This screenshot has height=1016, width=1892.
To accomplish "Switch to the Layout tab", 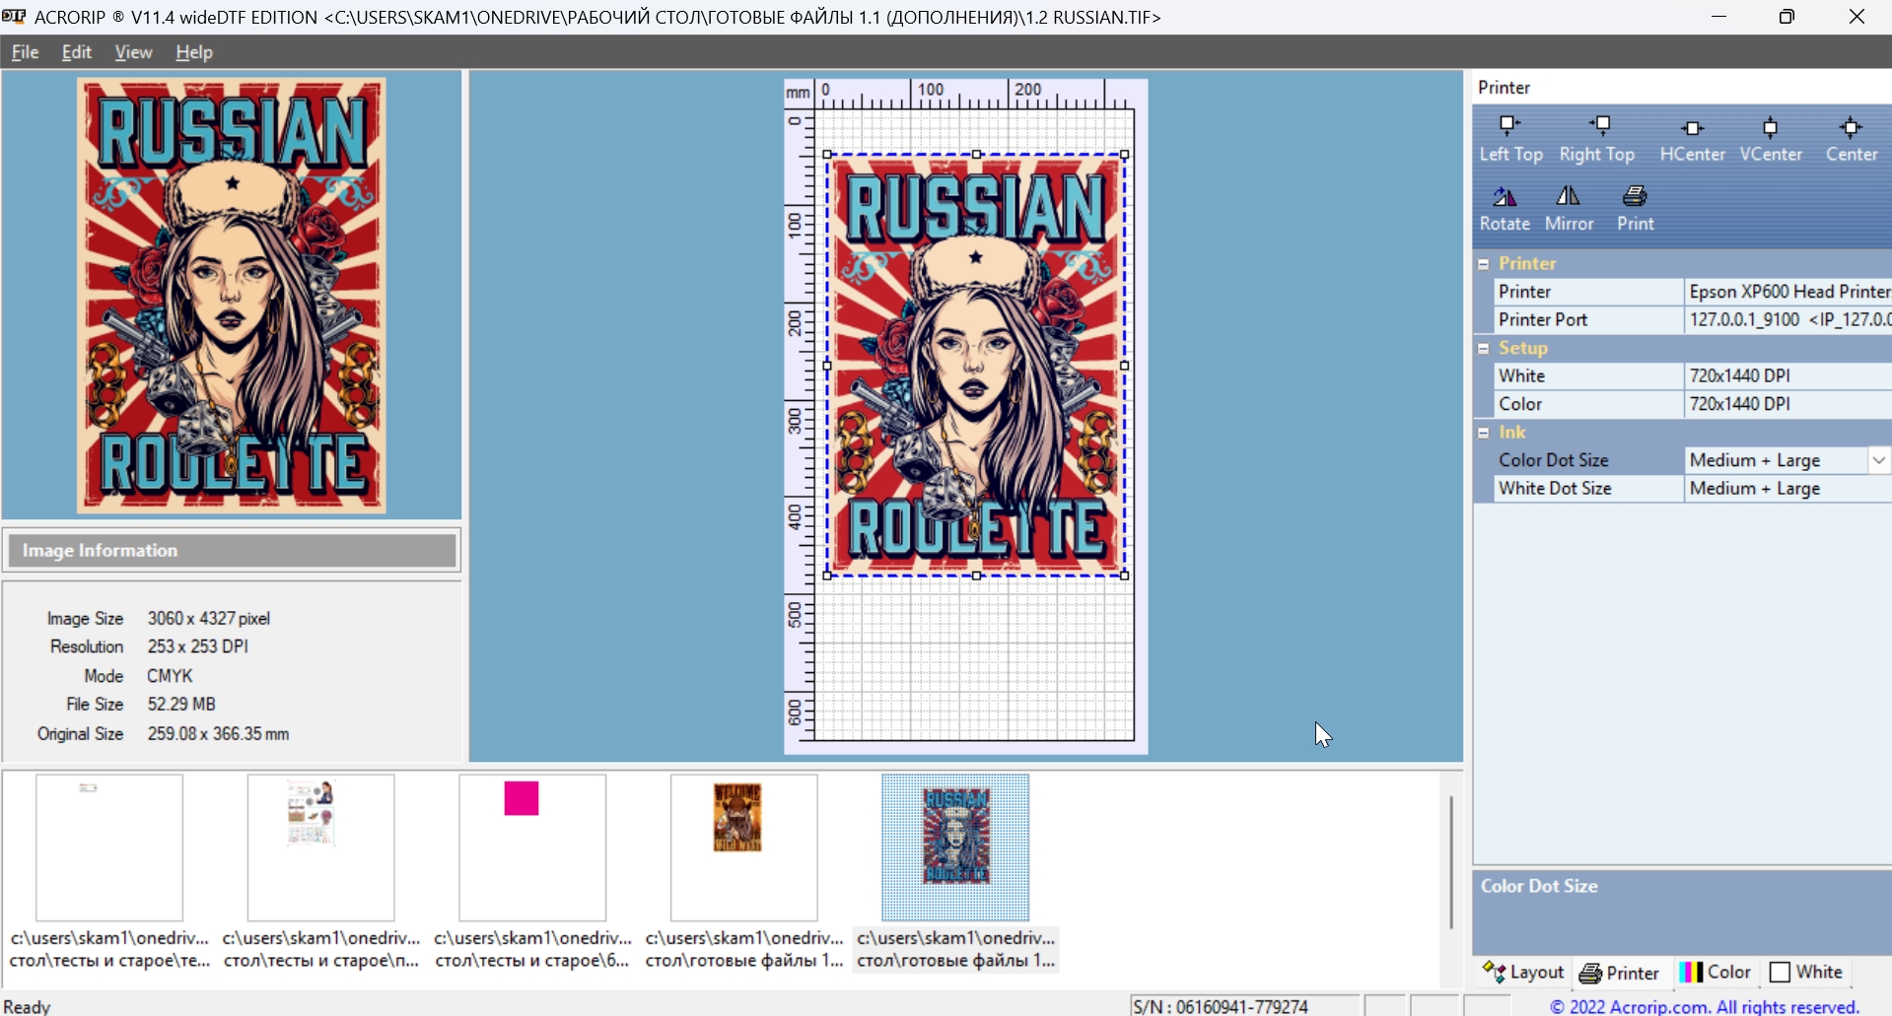I will coord(1524,973).
